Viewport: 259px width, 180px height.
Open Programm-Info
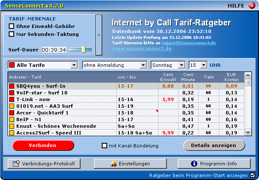(x=214, y=164)
